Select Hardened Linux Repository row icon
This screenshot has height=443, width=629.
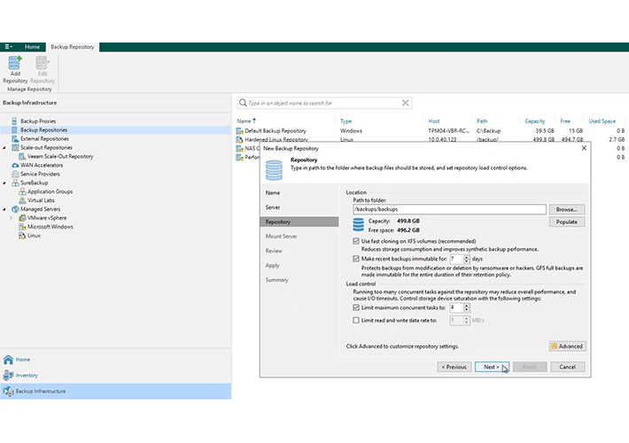[240, 140]
